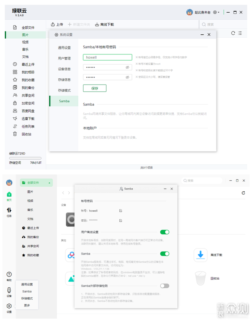Click the 百度网盘 icon in sidebar
The height and width of the screenshot is (321, 252).
15,111
